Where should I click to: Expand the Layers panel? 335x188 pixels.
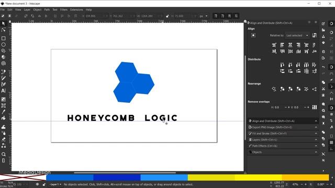pos(283,139)
